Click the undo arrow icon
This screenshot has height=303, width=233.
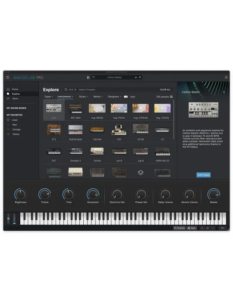[x=202, y=228]
